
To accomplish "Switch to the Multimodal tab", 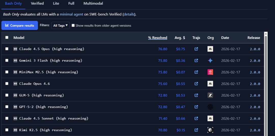I will click(x=93, y=4).
